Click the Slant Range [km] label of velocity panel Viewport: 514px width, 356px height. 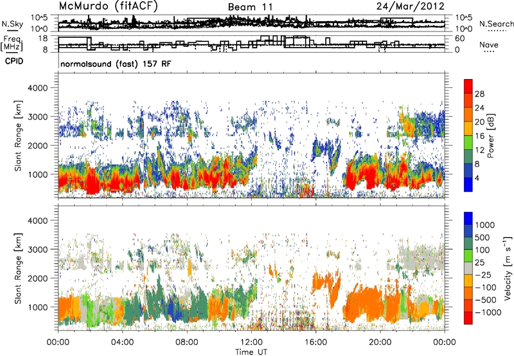(x=18, y=268)
